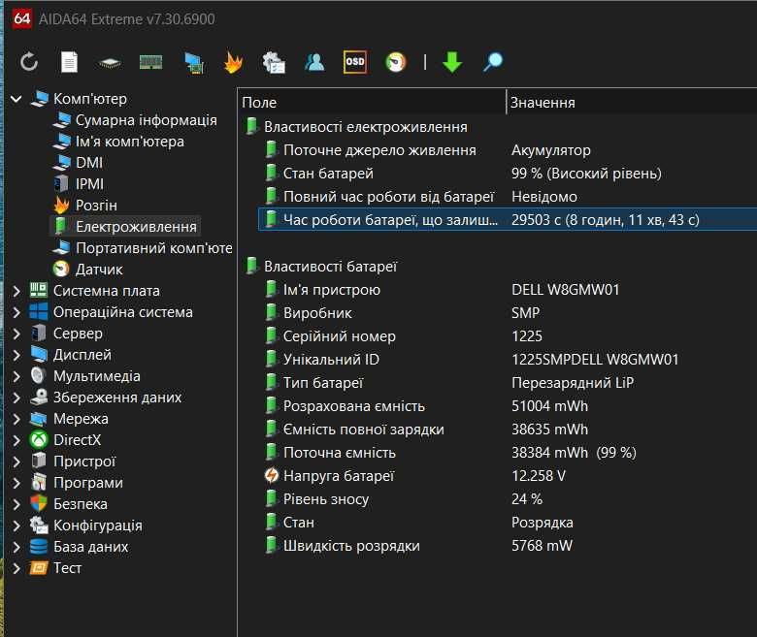The image size is (757, 637).
Task: Open the DMI tree item
Action: [89, 163]
